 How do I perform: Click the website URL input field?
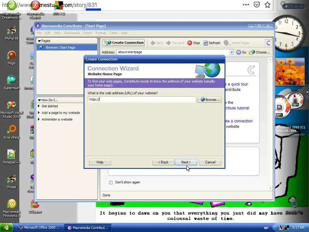tap(142, 99)
